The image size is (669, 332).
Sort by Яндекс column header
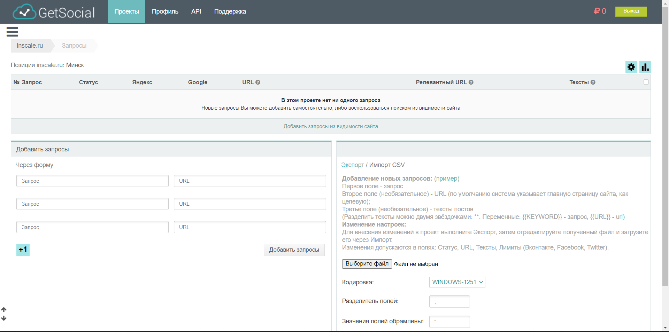(x=142, y=82)
